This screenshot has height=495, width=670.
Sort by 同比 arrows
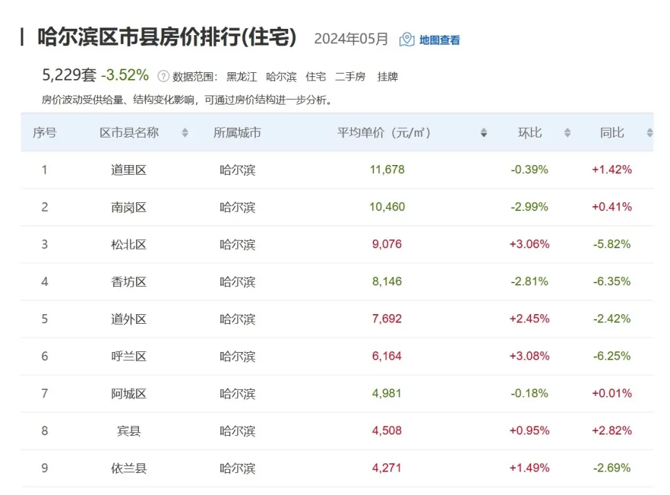pyautogui.click(x=649, y=133)
